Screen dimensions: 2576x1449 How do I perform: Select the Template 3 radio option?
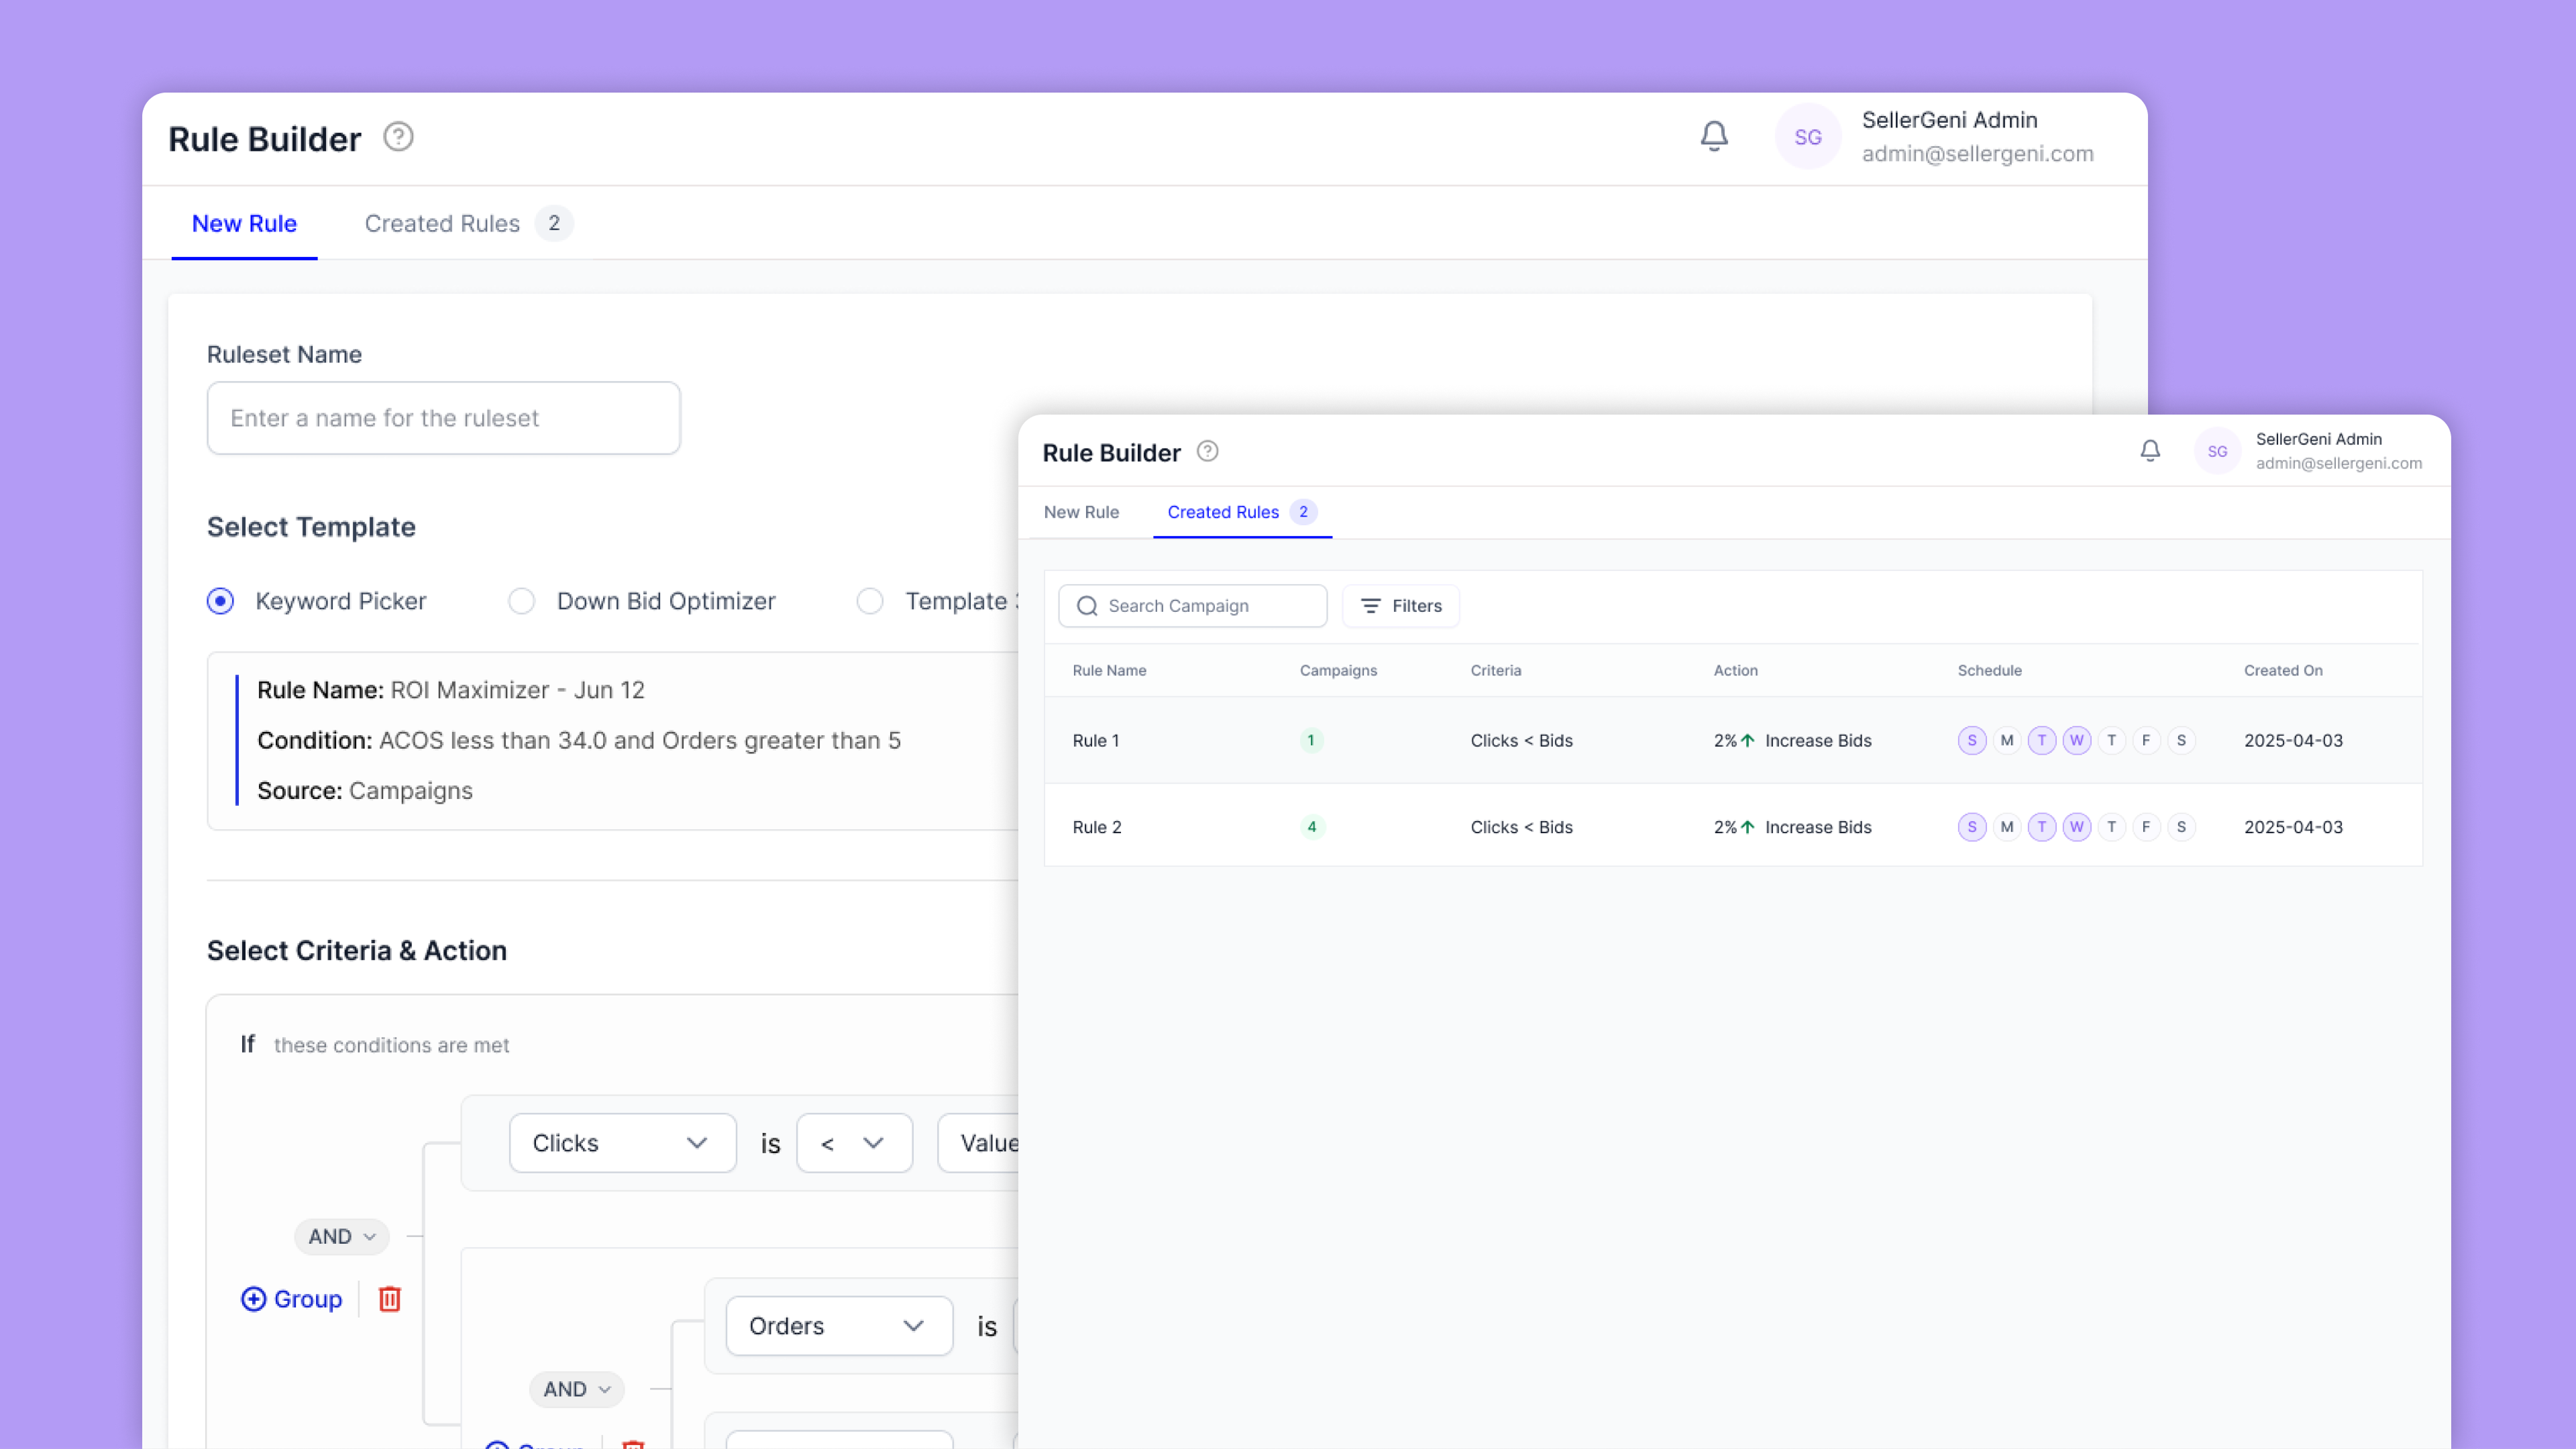coord(870,601)
